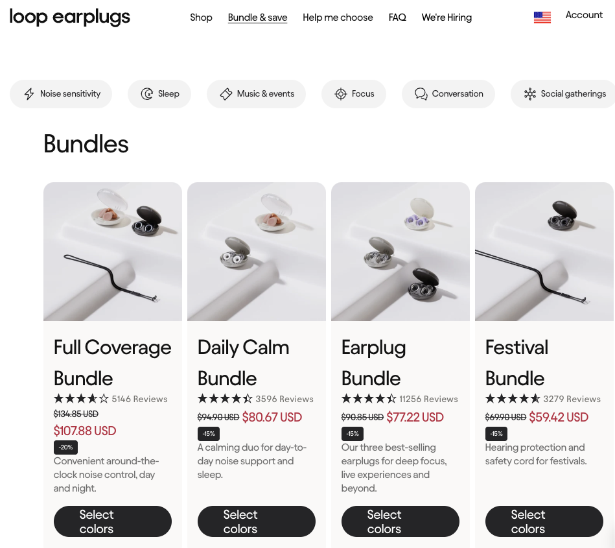
Task: Expand the Help me choose section
Action: [338, 18]
